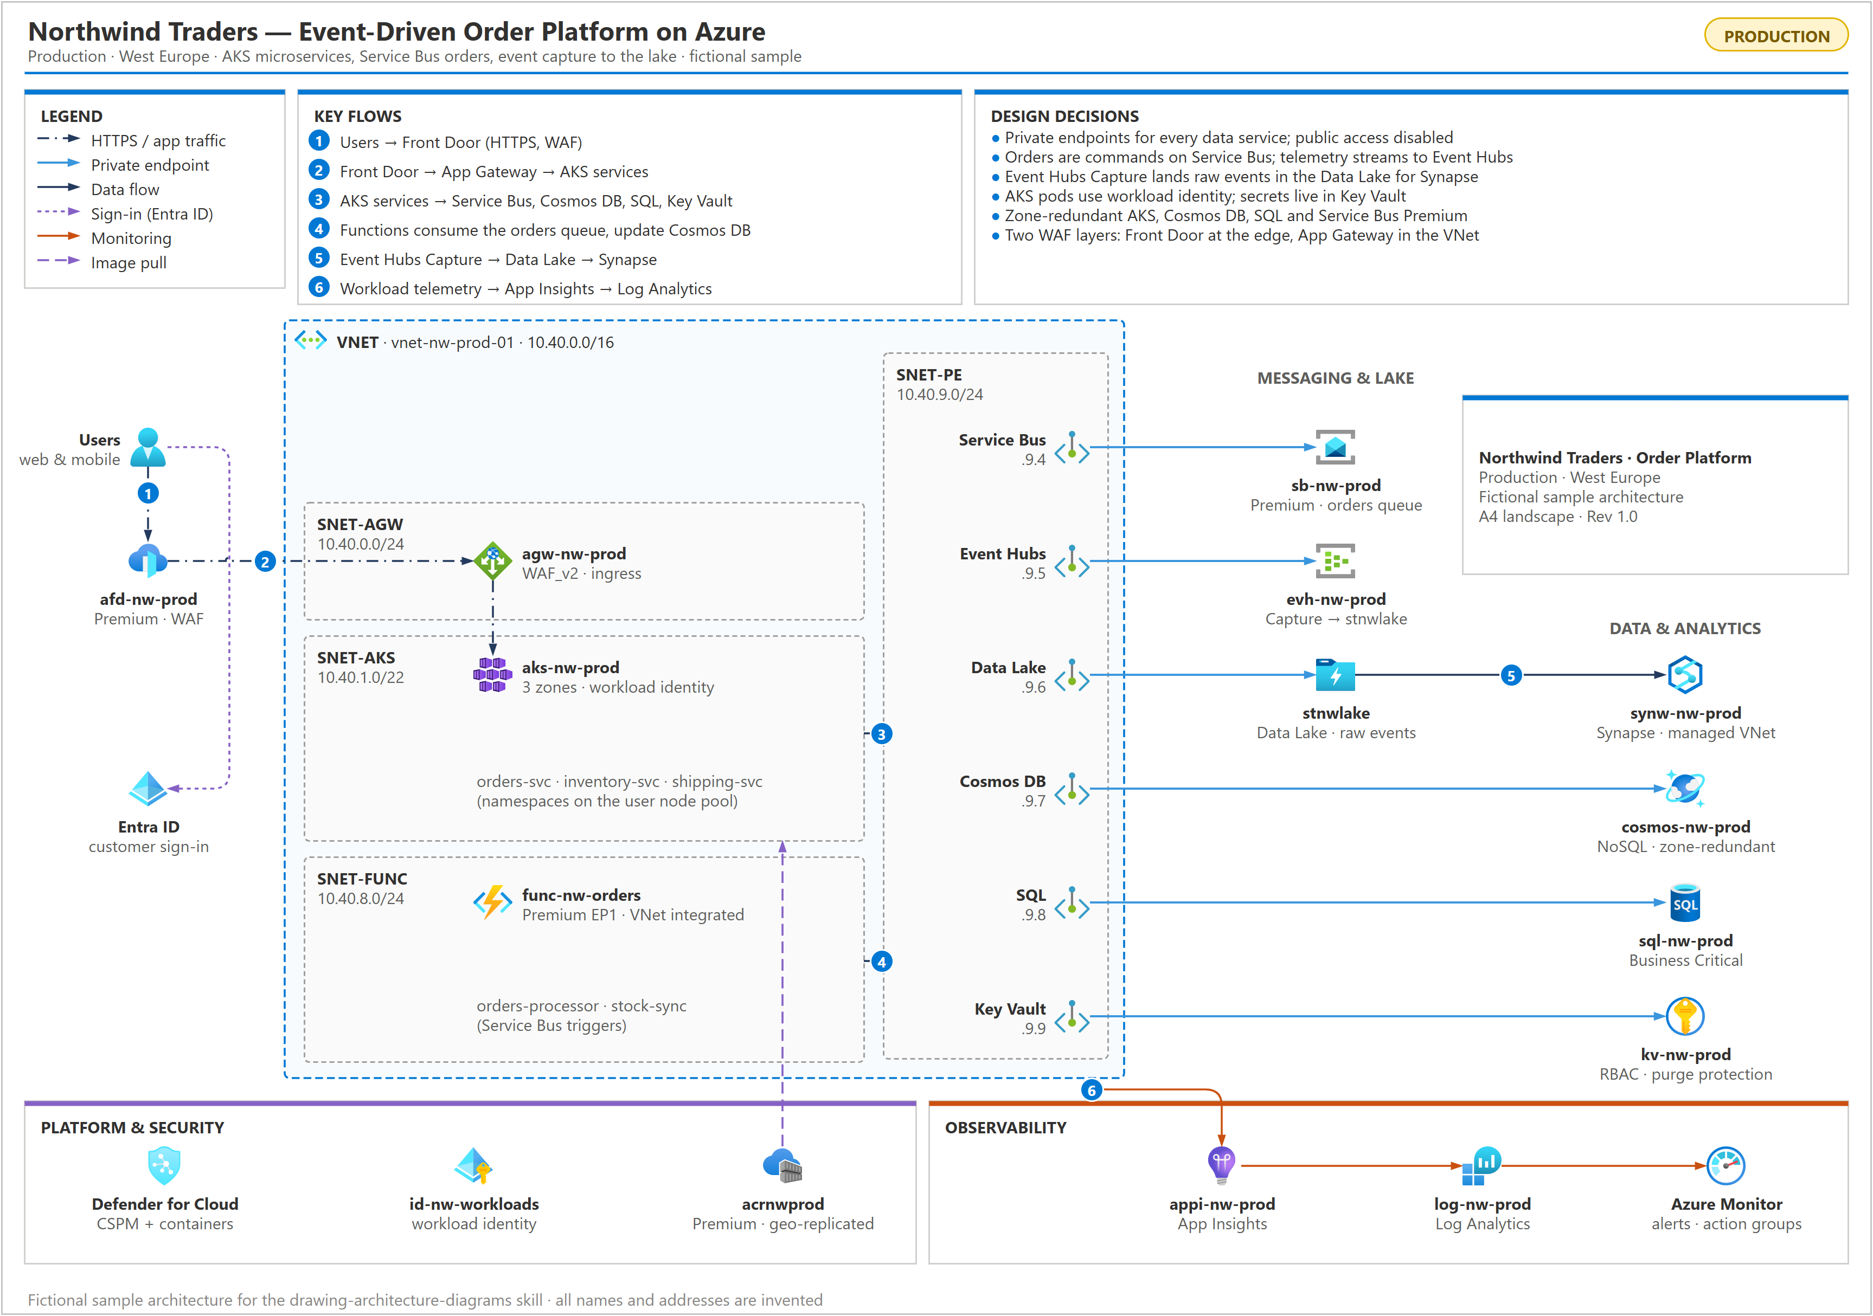Click 'A4 landscape · Rev 1.0' text
Image resolution: width=1873 pixels, height=1316 pixels.
pyautogui.click(x=1558, y=516)
